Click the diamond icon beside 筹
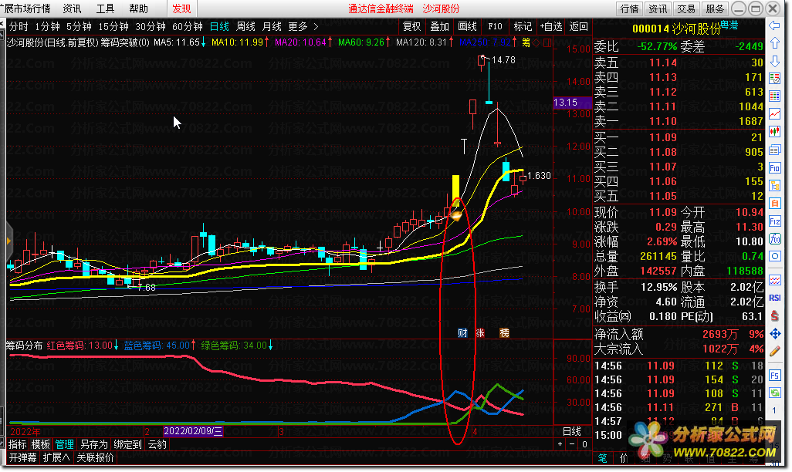Image resolution: width=792 pixels, height=472 pixels. point(536,42)
